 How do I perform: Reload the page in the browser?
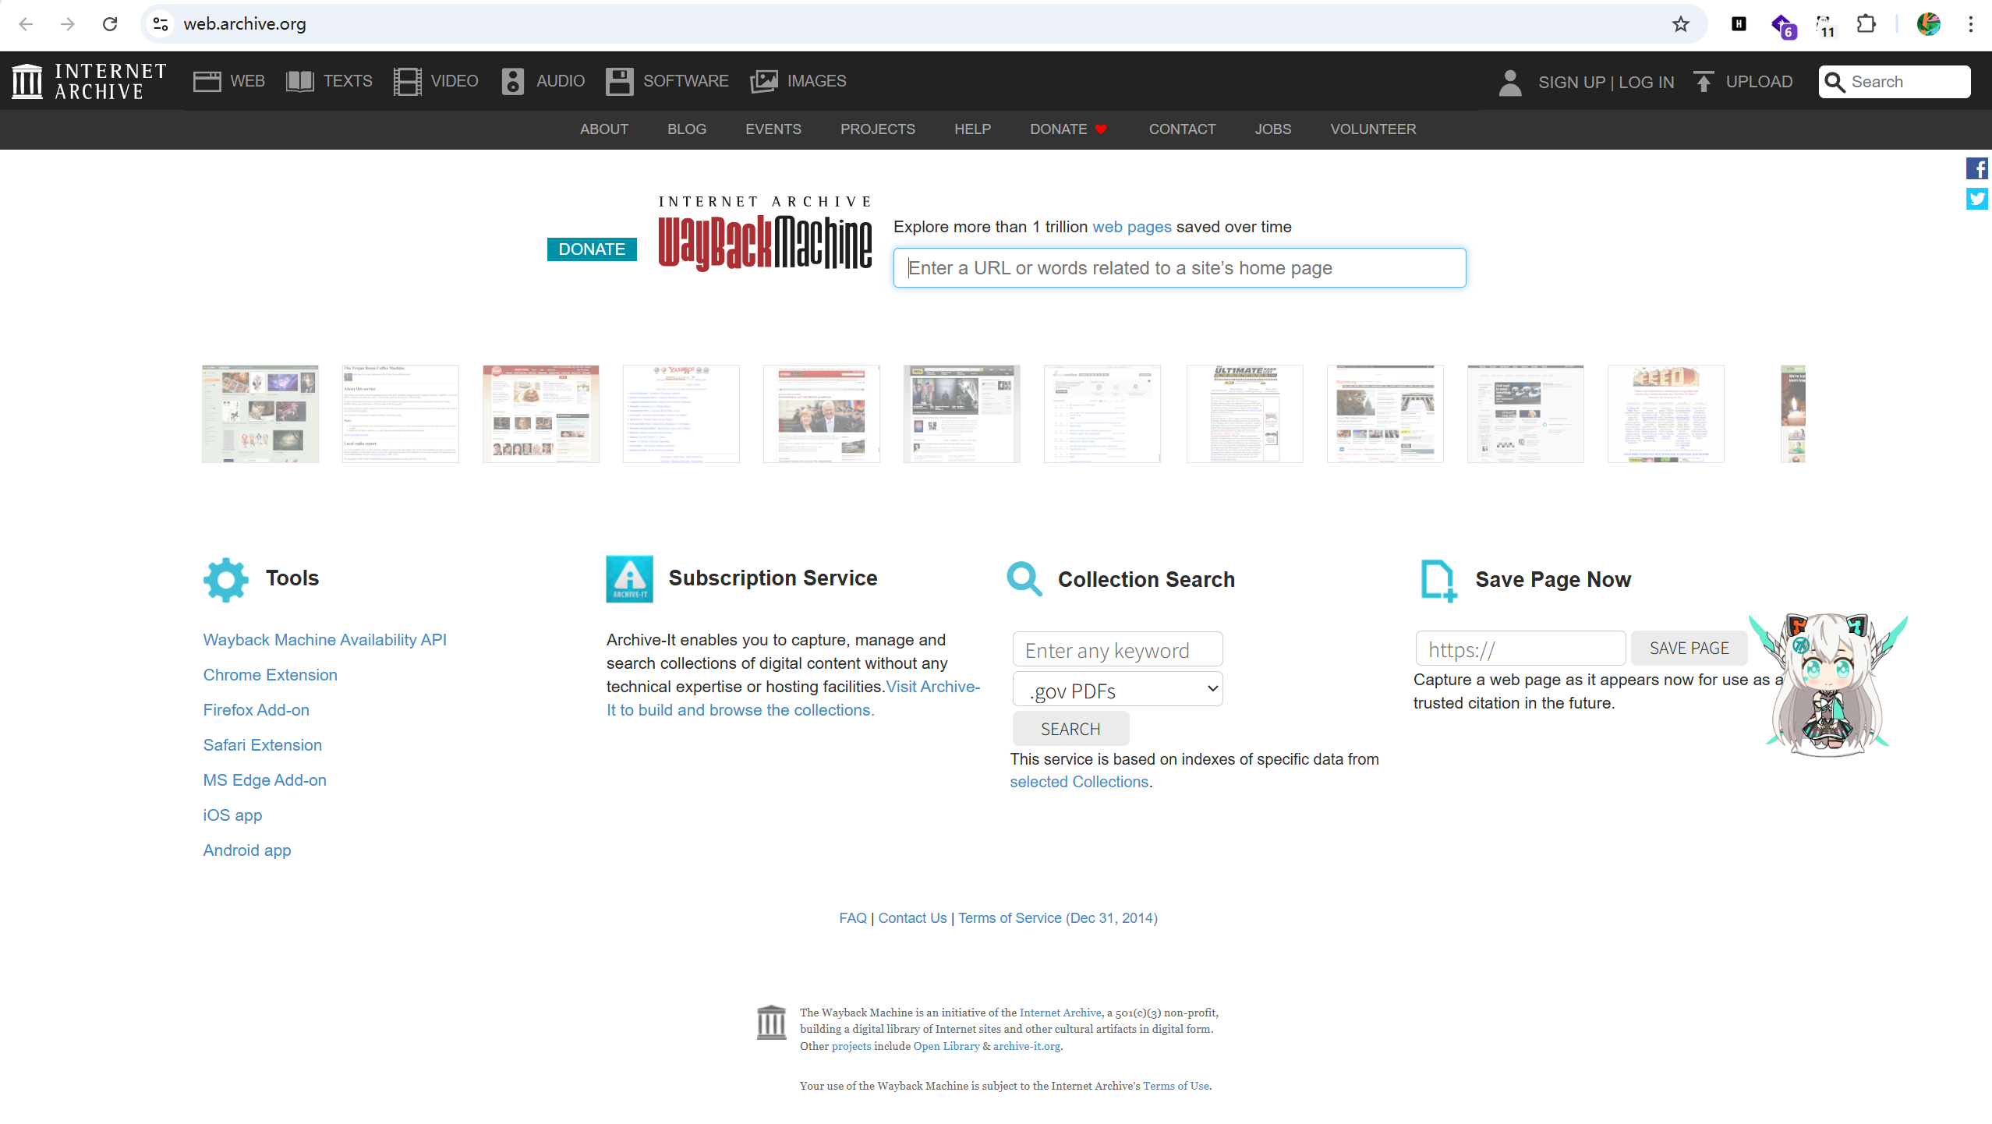tap(110, 24)
